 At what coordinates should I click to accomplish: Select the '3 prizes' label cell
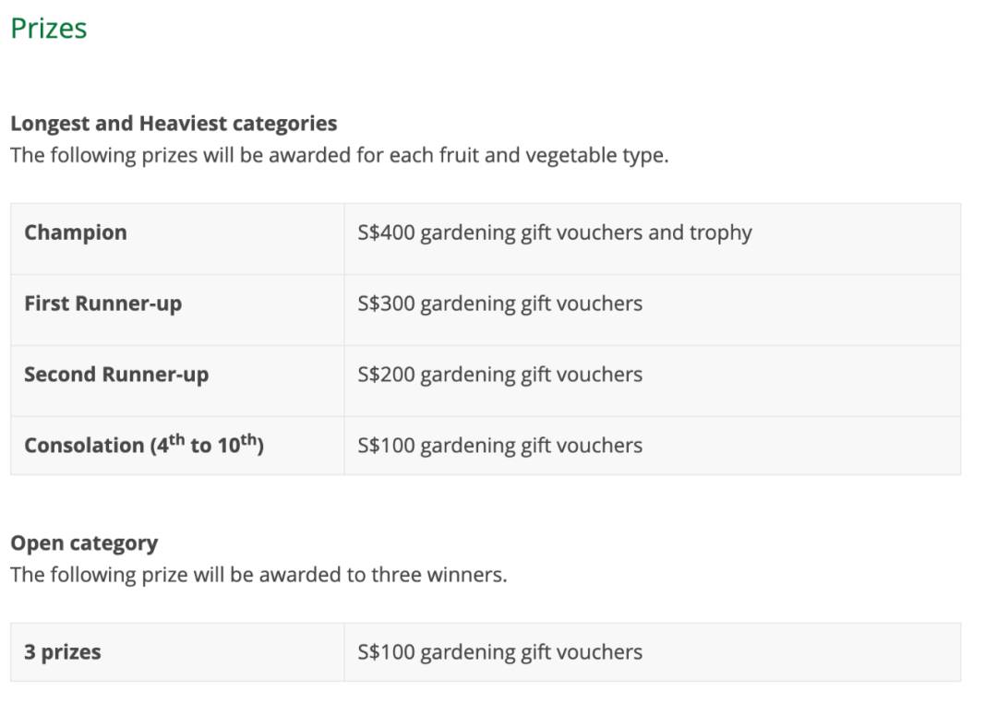coord(63,652)
